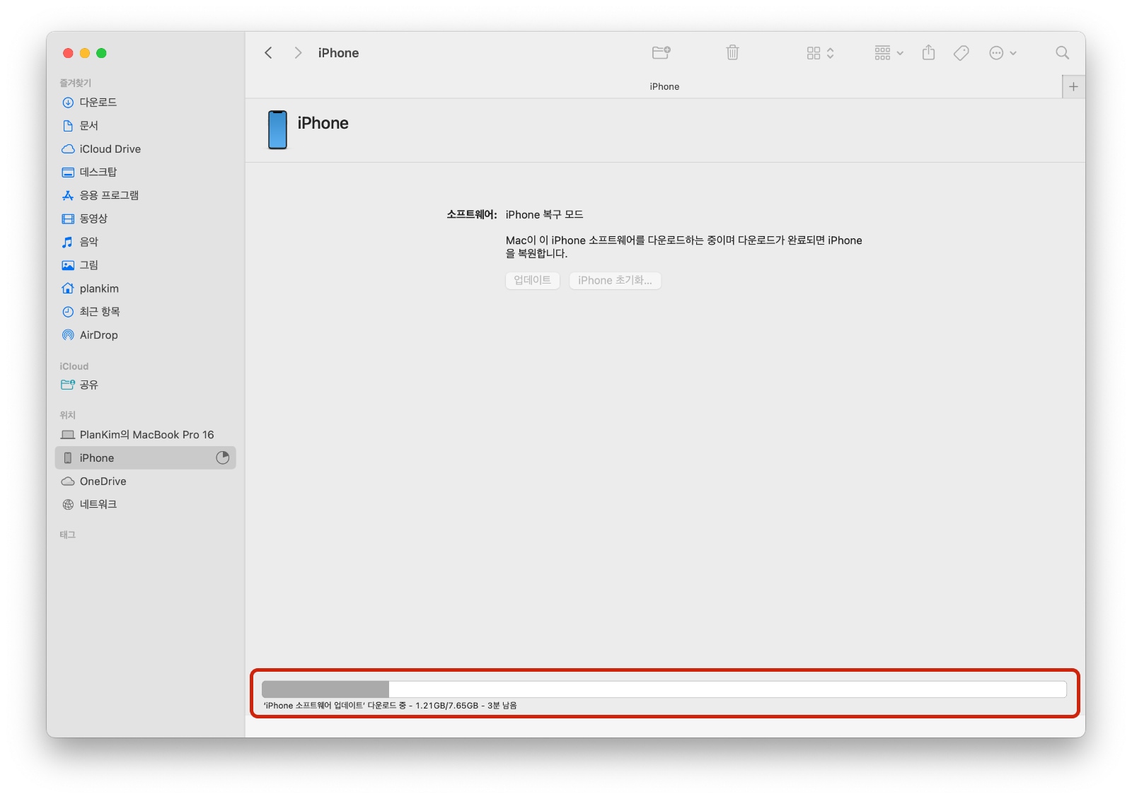Open 음악 in the sidebar
The width and height of the screenshot is (1132, 799).
coord(145,242)
